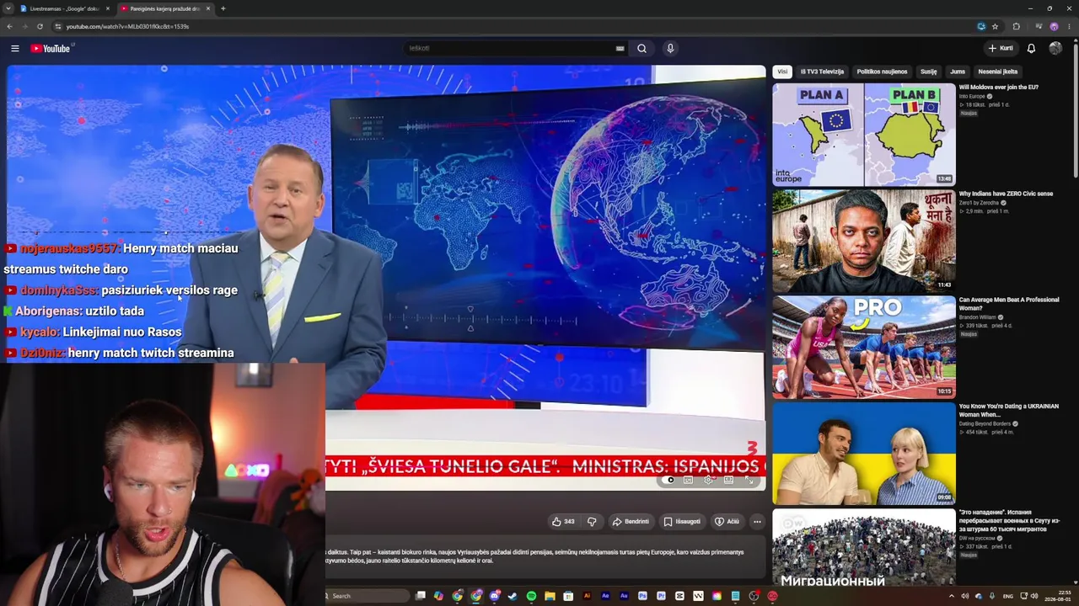Viewport: 1079px width, 606px height.
Task: Open the tab search dropdown in Chrome
Action: (8, 8)
